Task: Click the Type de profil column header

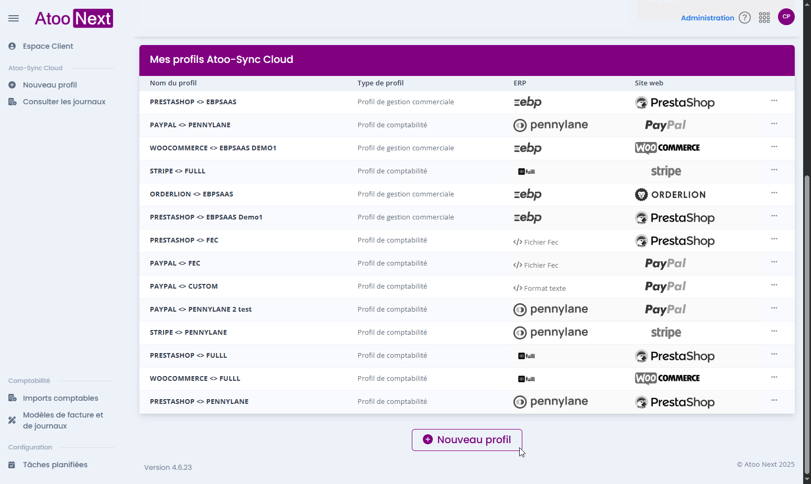Action: coord(380,83)
